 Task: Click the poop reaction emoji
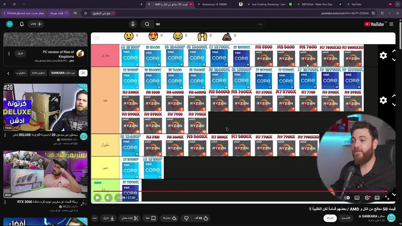point(227,36)
